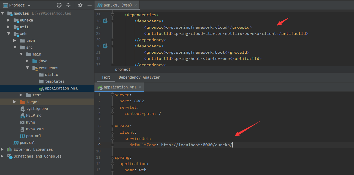Click the application name value web
This screenshot has width=354, height=175.
[143, 170]
